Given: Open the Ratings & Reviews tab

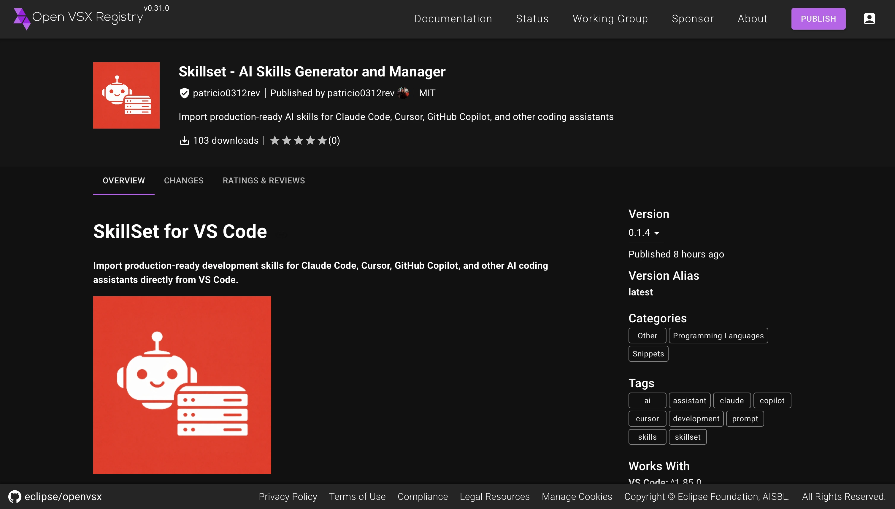Looking at the screenshot, I should 264,180.
